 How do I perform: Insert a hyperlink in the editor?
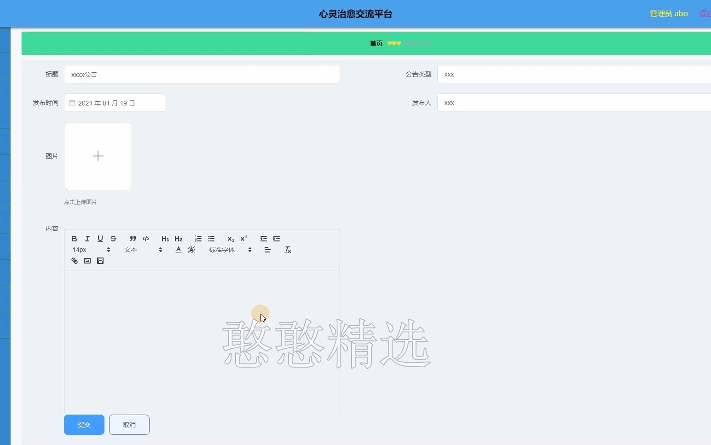[x=75, y=261]
